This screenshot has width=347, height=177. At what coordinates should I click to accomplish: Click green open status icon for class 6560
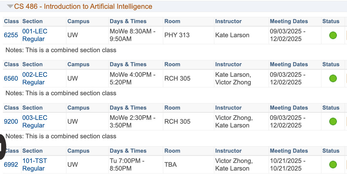click(333, 78)
